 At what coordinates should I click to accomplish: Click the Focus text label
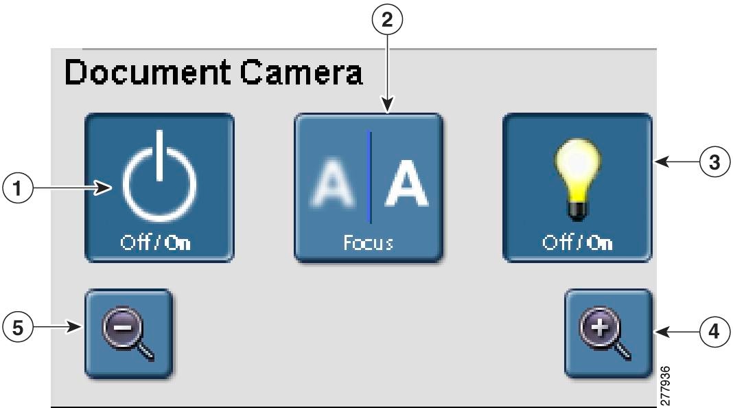pos(369,244)
